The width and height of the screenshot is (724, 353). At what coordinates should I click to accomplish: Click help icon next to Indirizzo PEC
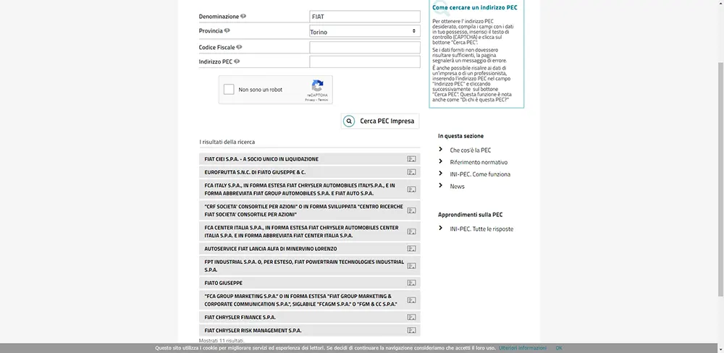[x=237, y=61]
